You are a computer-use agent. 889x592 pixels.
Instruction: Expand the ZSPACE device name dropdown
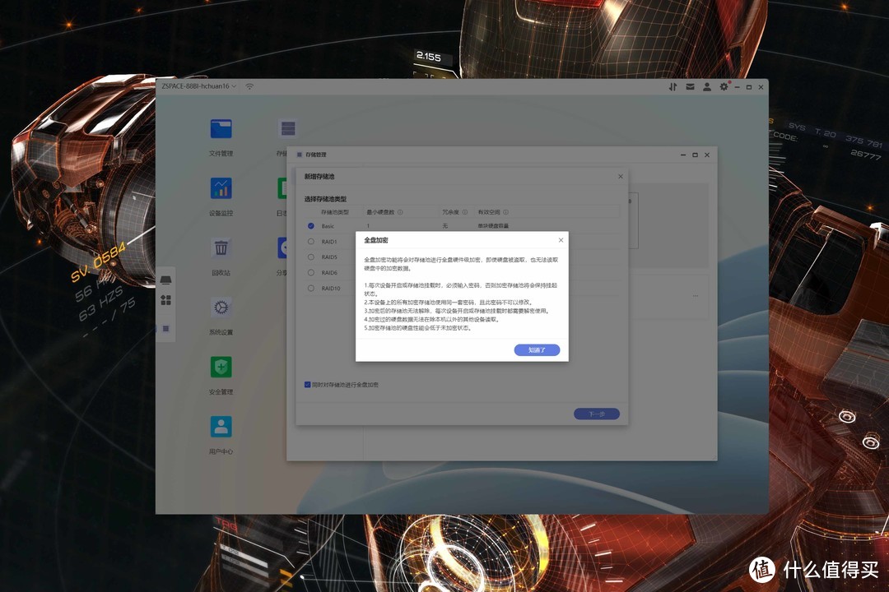[x=235, y=86]
